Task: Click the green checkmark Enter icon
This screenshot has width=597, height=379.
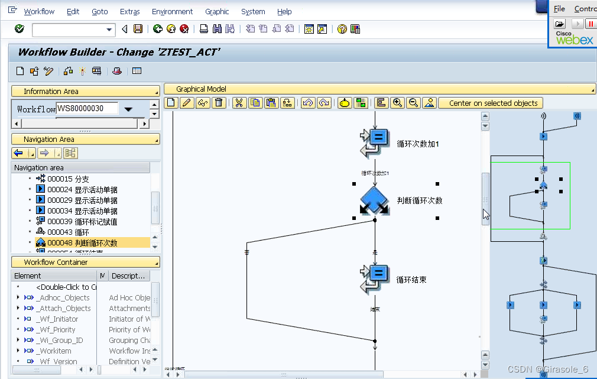Action: pyautogui.click(x=19, y=29)
